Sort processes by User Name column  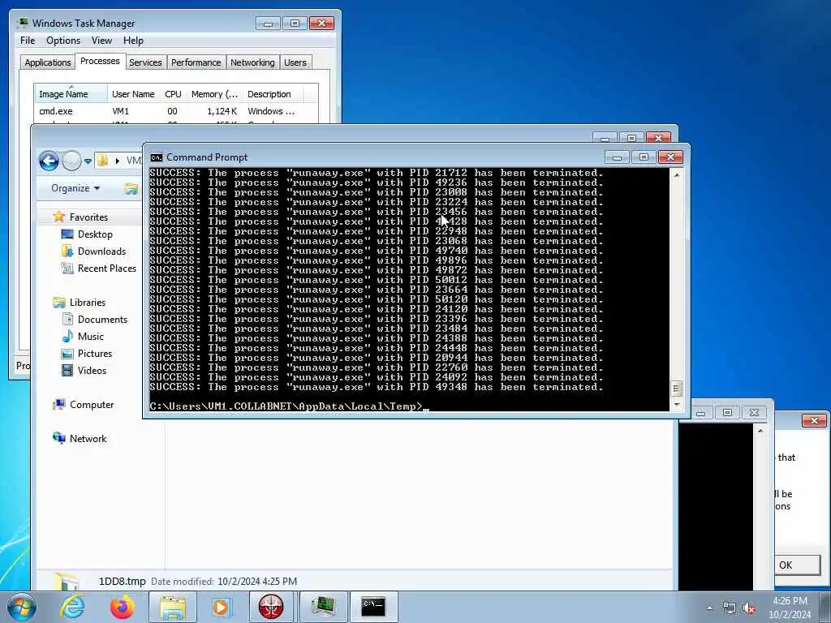[133, 94]
